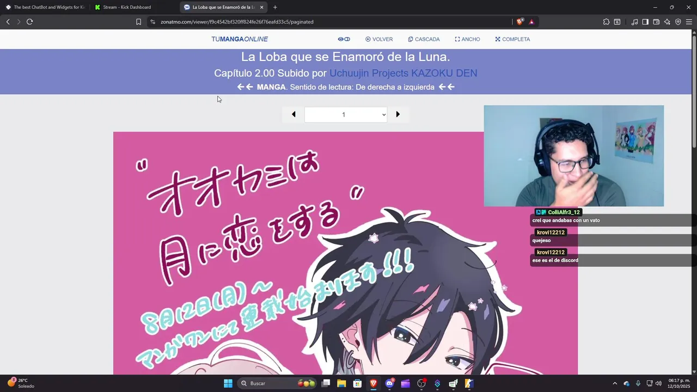Click chat message 'crei que andabas con un vato'

(566, 220)
